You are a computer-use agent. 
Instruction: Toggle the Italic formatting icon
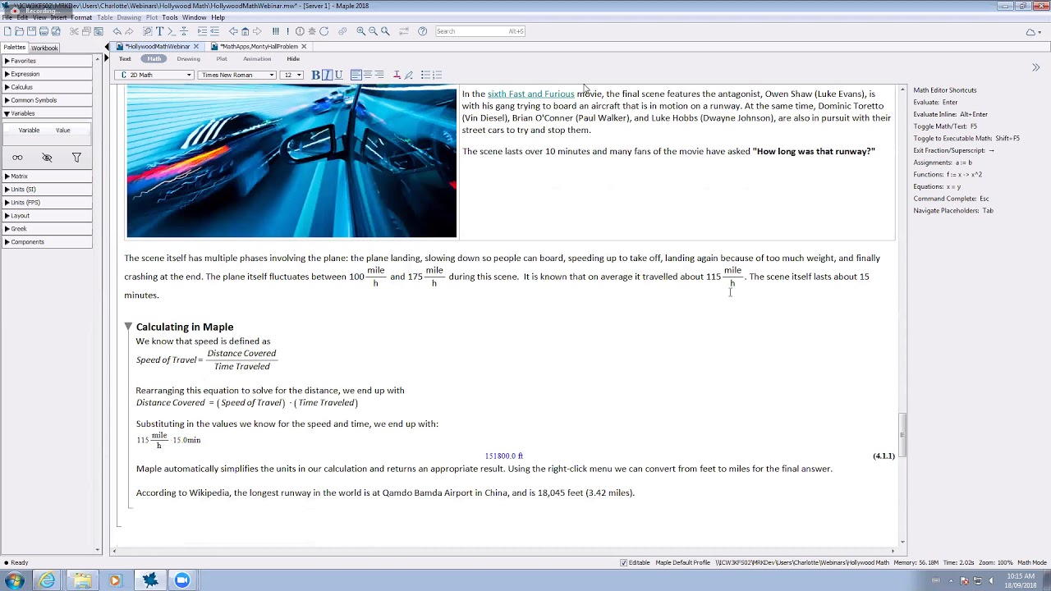pyautogui.click(x=327, y=75)
